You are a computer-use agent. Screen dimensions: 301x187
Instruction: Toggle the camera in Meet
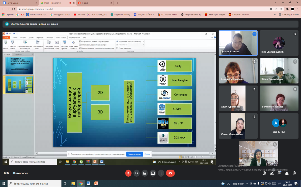(x=136, y=173)
